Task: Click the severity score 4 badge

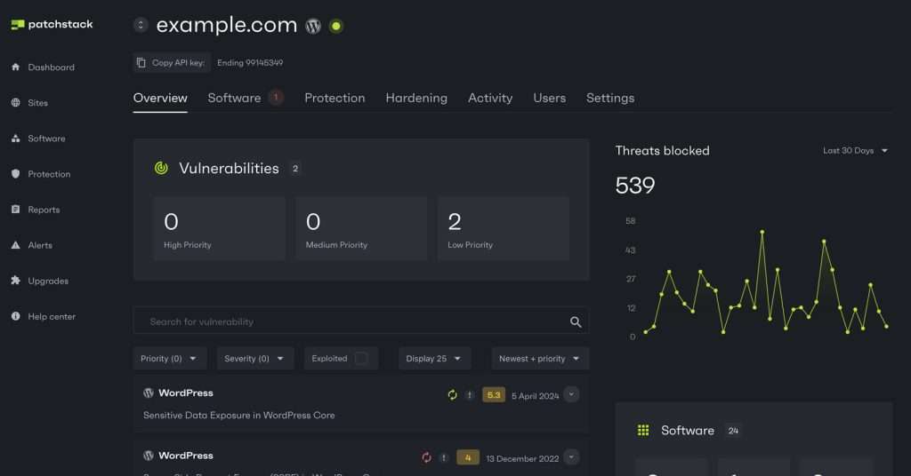Action: 467,458
